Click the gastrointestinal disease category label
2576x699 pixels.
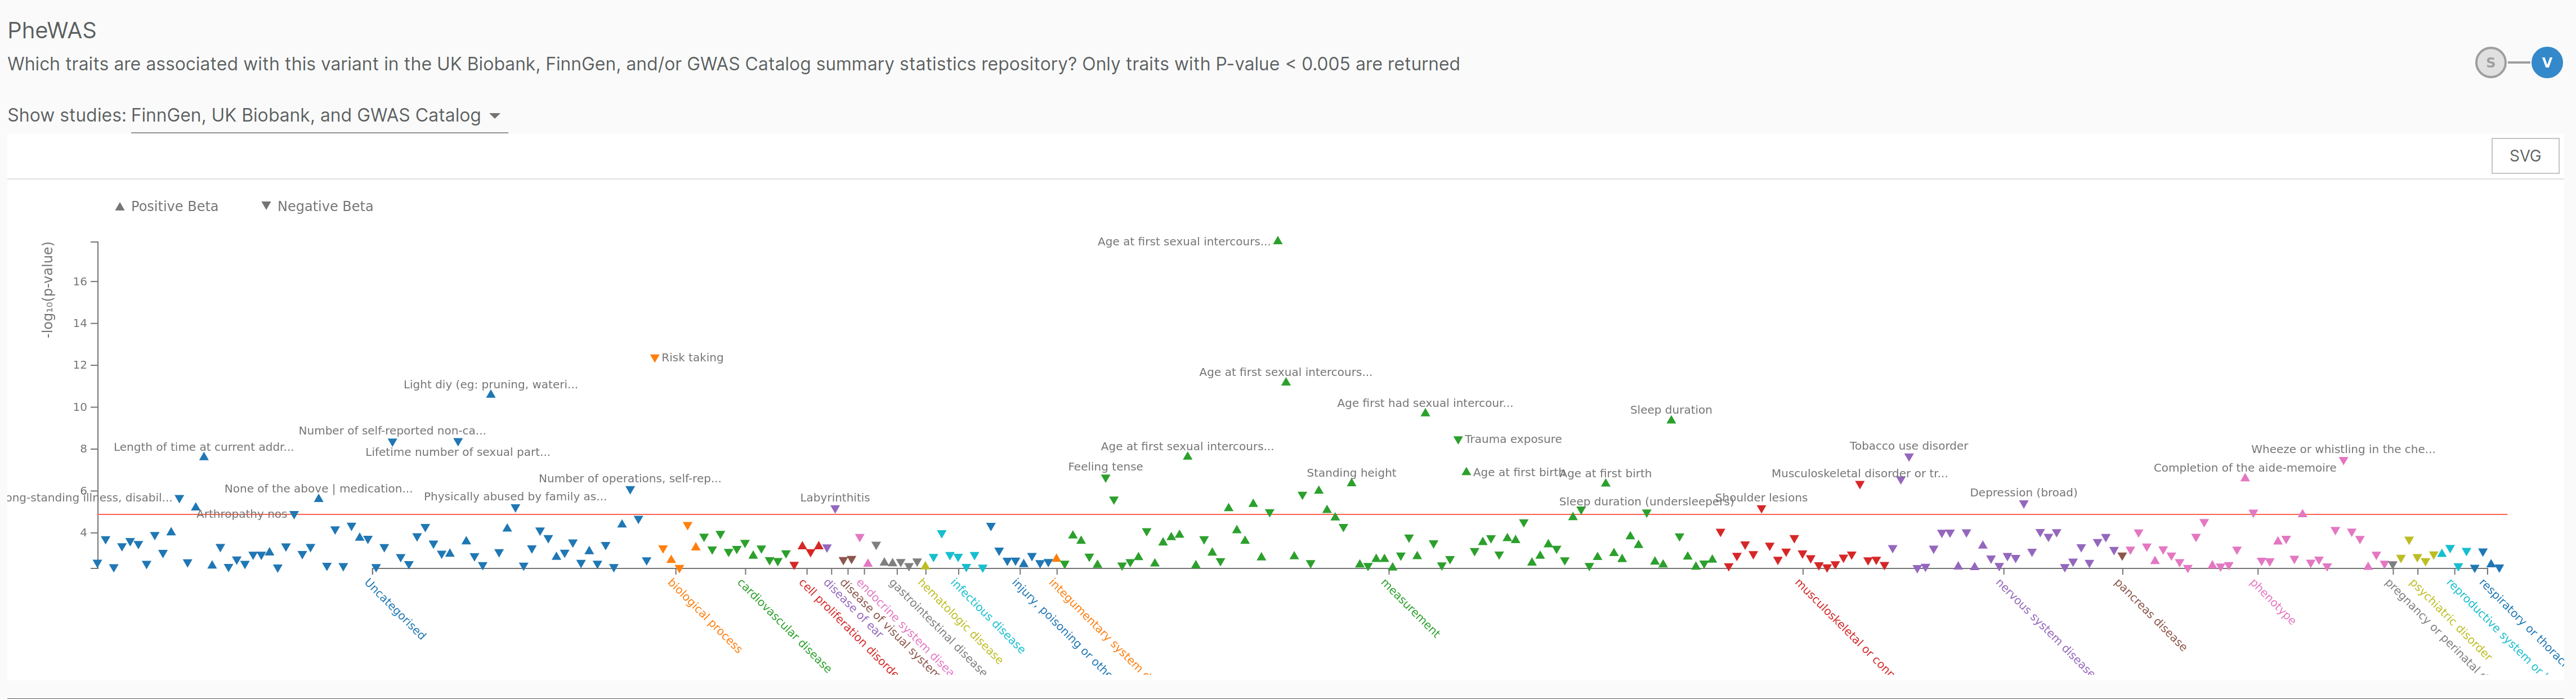[938, 627]
